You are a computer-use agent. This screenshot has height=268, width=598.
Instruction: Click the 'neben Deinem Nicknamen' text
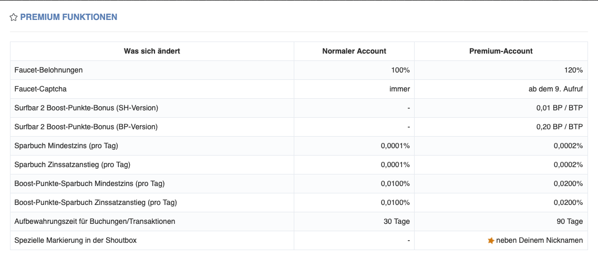[x=540, y=241]
